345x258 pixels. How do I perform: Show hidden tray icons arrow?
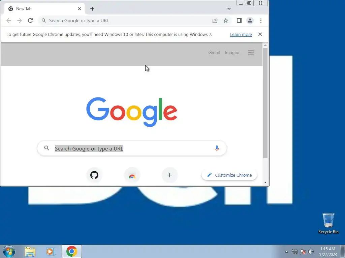[x=286, y=252]
